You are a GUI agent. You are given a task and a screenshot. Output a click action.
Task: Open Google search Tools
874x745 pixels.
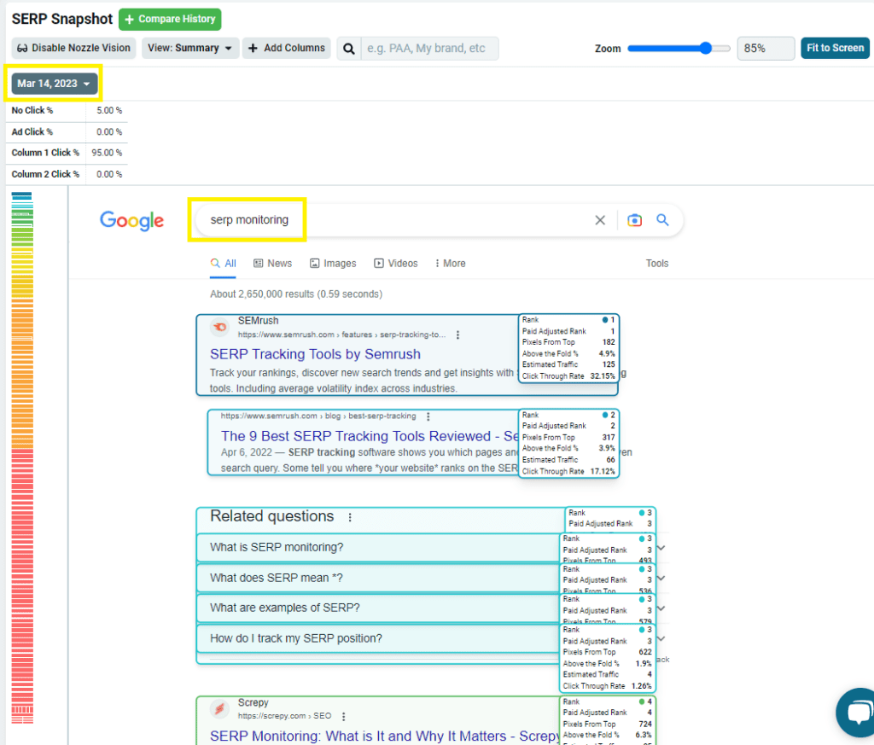[x=657, y=264]
